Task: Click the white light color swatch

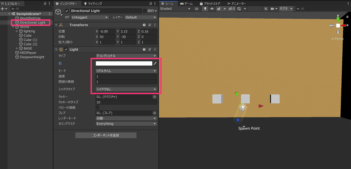Action: (x=124, y=63)
